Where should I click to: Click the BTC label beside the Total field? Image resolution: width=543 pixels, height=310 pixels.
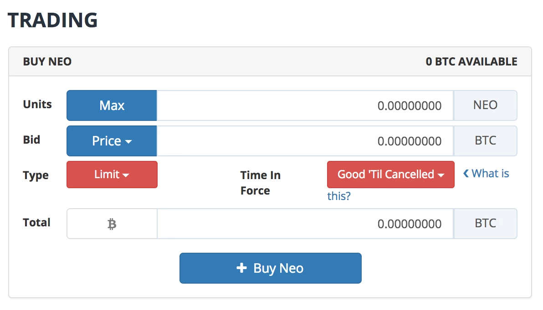pyautogui.click(x=485, y=223)
